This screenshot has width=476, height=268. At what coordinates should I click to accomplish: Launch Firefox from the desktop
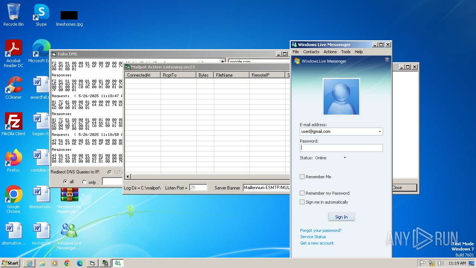[x=13, y=161]
